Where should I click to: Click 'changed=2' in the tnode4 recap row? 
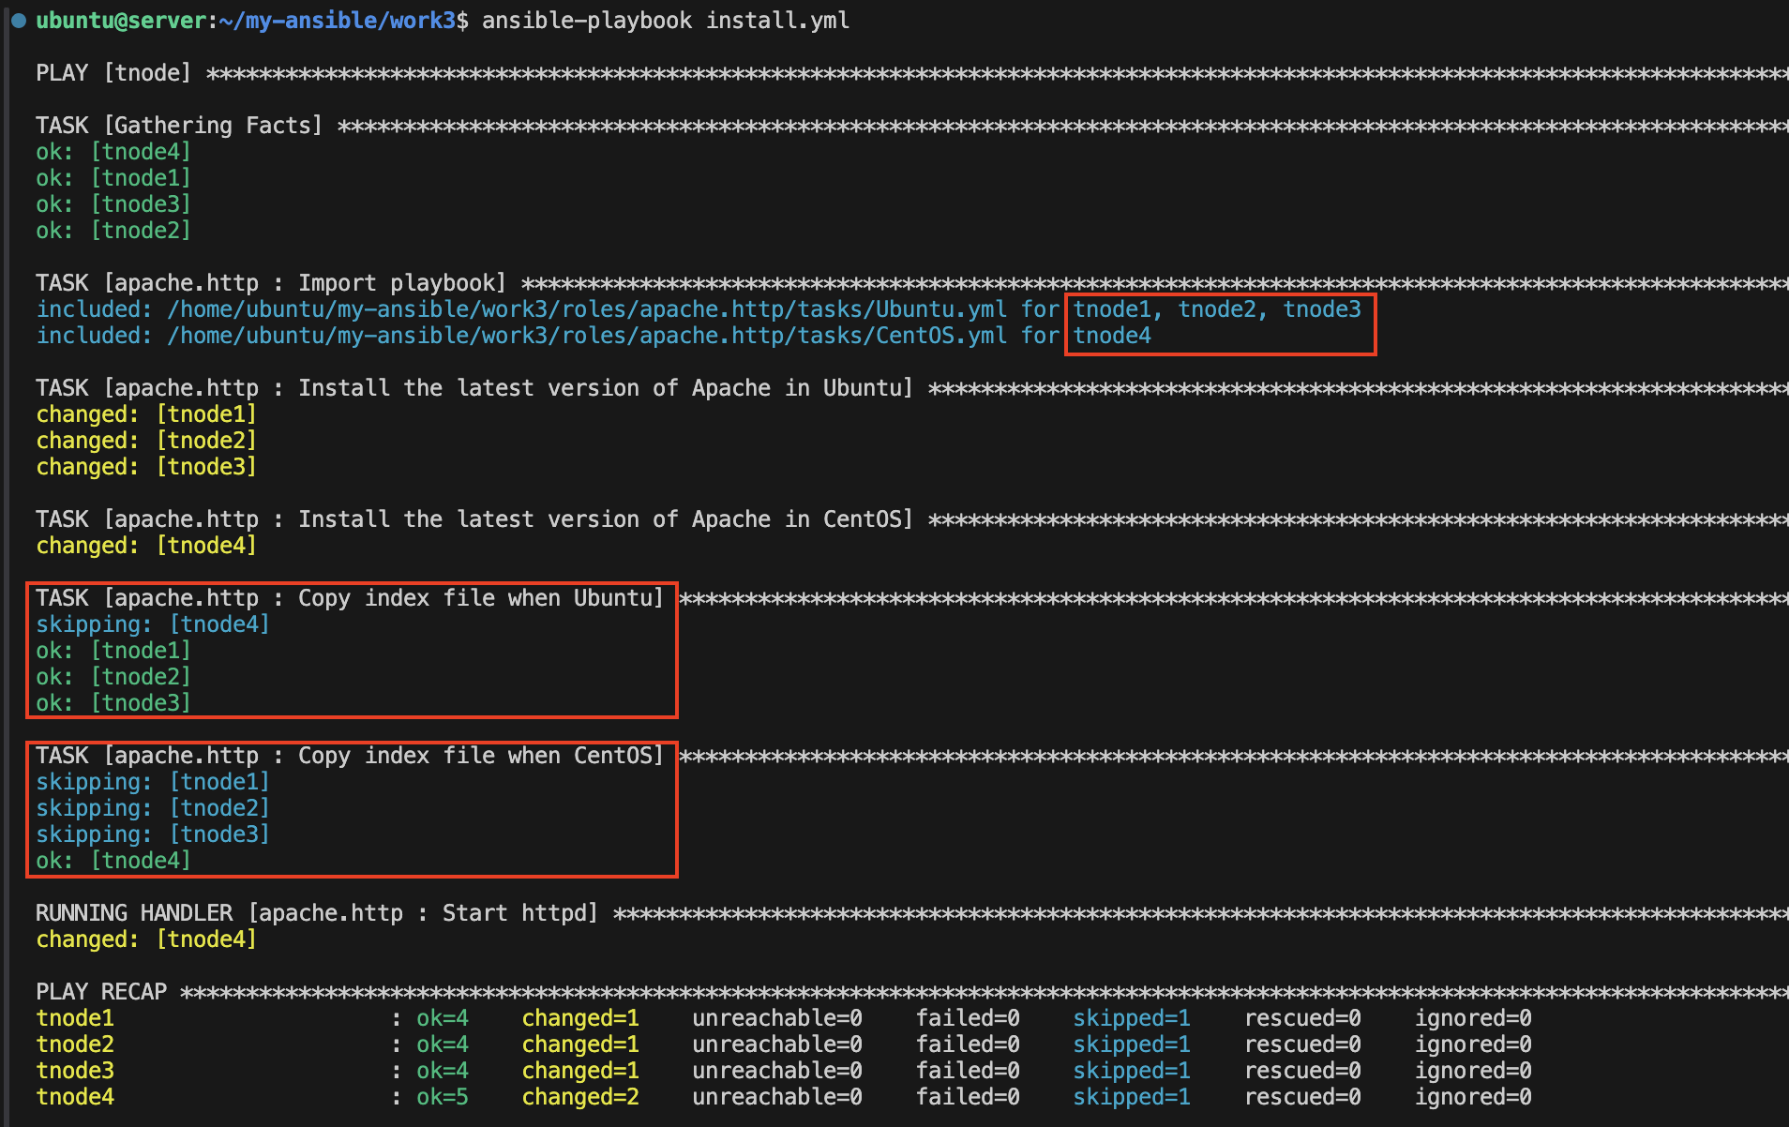click(x=580, y=1097)
